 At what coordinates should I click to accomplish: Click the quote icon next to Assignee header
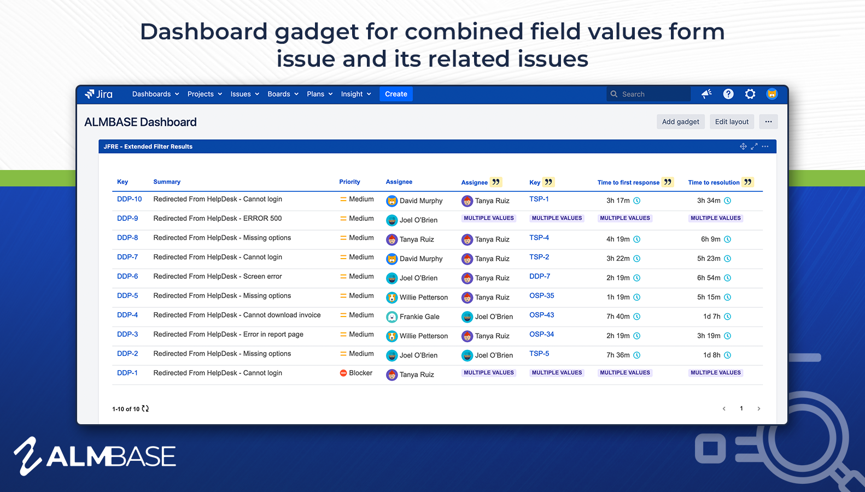tap(496, 182)
